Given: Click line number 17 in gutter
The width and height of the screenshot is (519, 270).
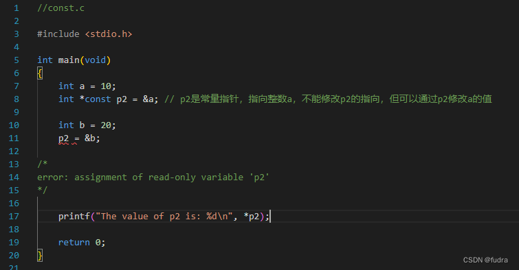Looking at the screenshot, I should coord(14,217).
